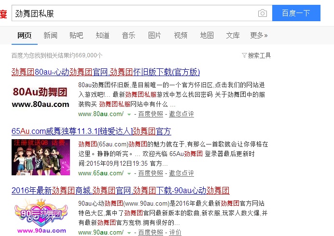334x236 pixels.
Task: Open the 劲舞团80au-心动劲舞团官网 result title
Action: (106, 72)
